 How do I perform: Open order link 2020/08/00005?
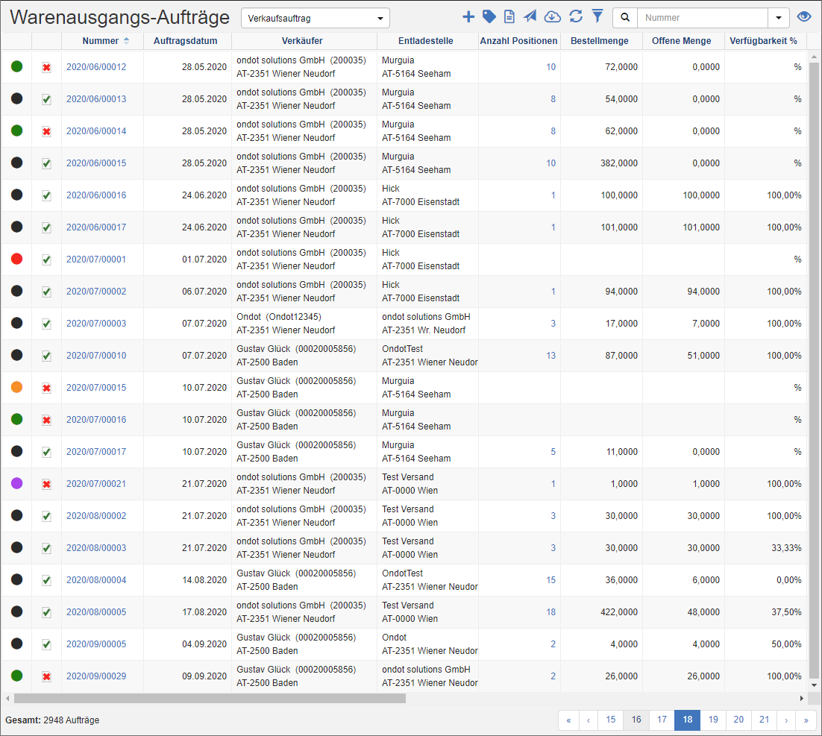tap(96, 612)
